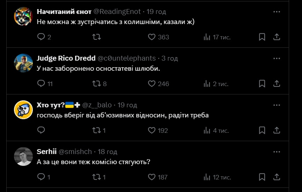302x192 pixels.
Task: Reply to Начитаний єнот's tweet
Action: (x=41, y=37)
